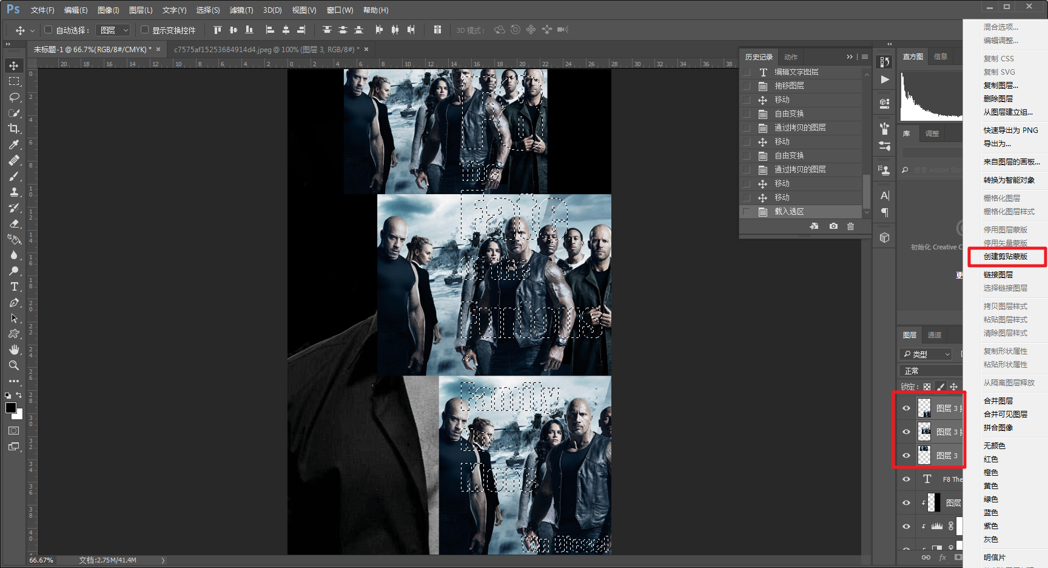The width and height of the screenshot is (1048, 568).
Task: Expand the toolbox double arrows at top
Action: (8, 44)
